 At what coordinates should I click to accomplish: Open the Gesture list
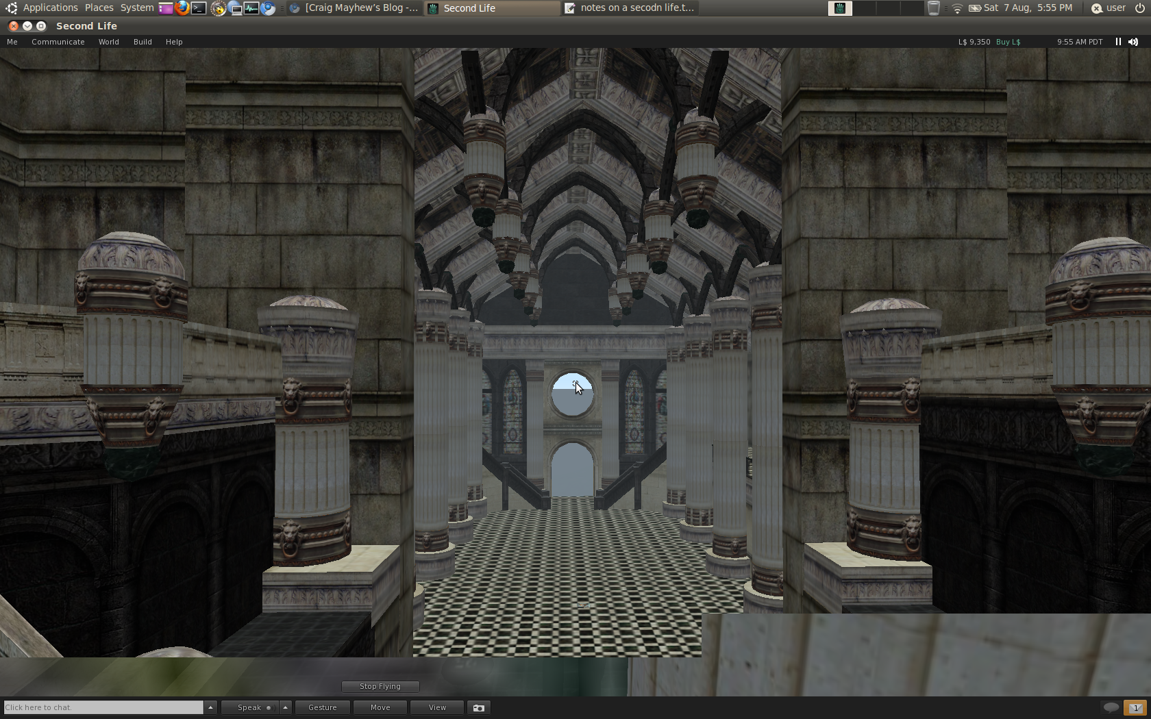point(322,707)
